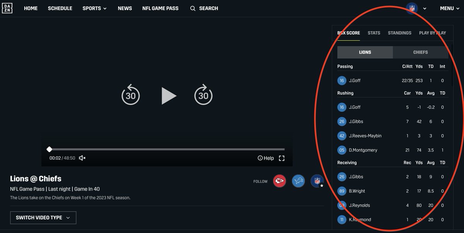Click the playback position handle
Image resolution: width=464 pixels, height=233 pixels.
49,149
